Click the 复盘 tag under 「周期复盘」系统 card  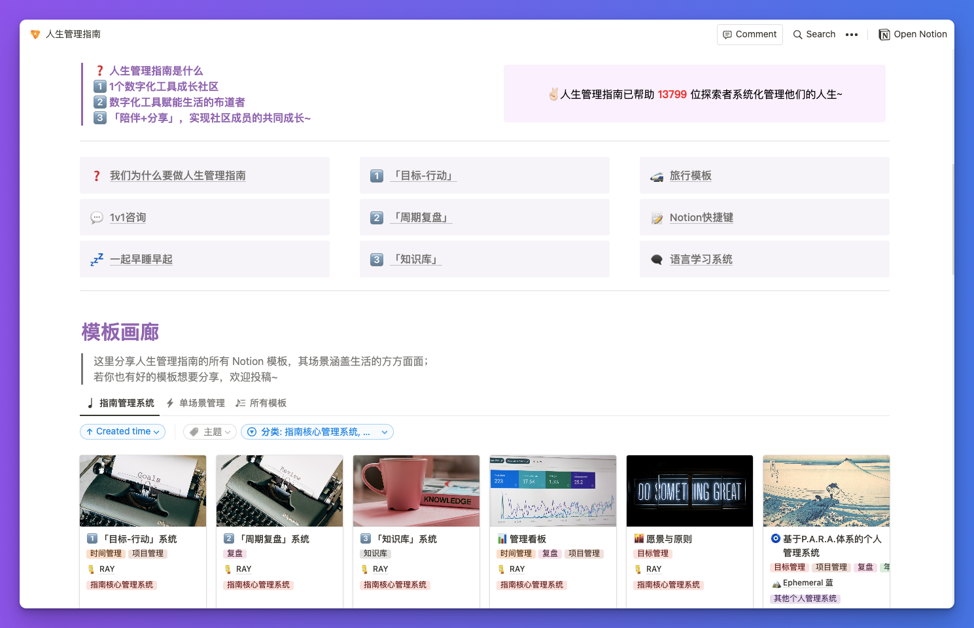click(235, 553)
